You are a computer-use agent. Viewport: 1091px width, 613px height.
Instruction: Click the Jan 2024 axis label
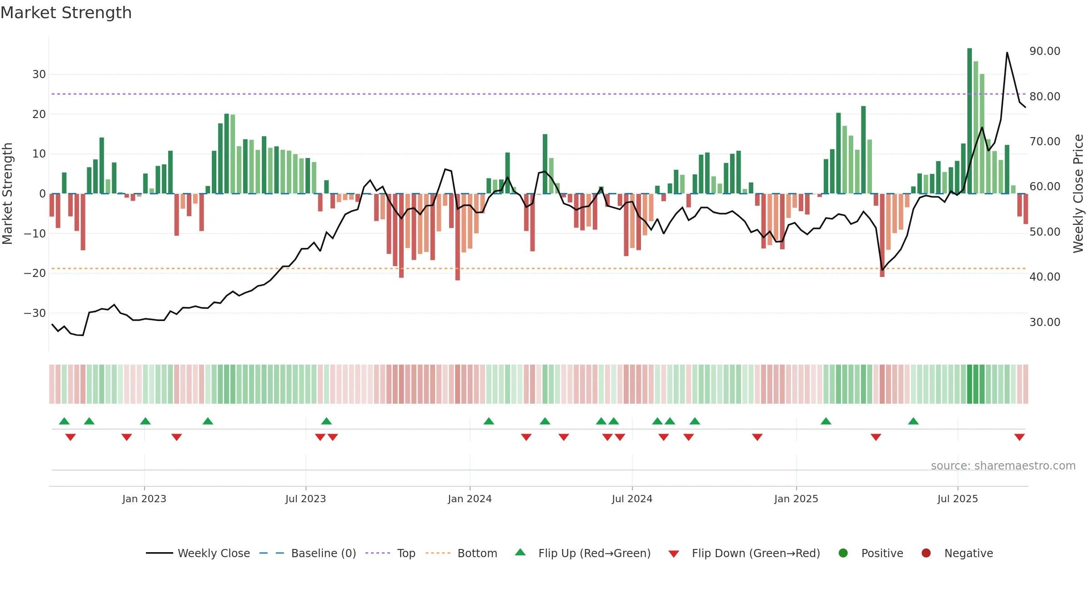click(x=470, y=499)
